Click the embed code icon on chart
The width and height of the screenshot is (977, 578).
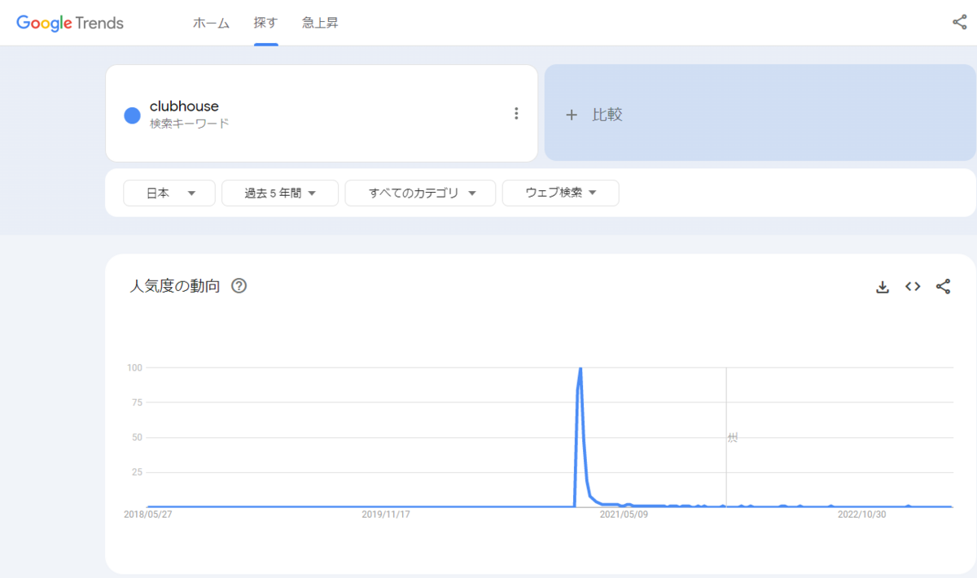coord(913,287)
